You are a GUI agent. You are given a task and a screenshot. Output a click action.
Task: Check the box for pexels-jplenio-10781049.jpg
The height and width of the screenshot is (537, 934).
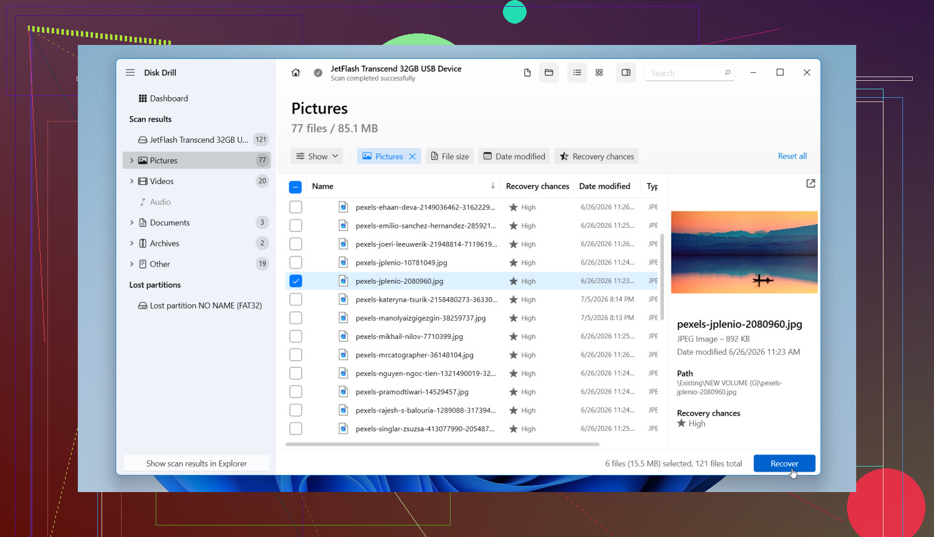tap(296, 262)
